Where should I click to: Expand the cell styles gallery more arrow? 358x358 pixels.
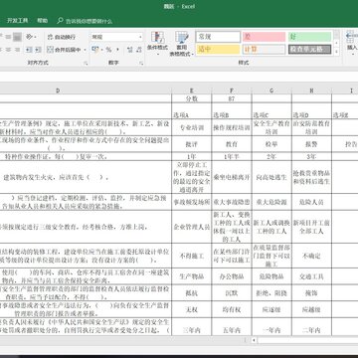(x=336, y=52)
